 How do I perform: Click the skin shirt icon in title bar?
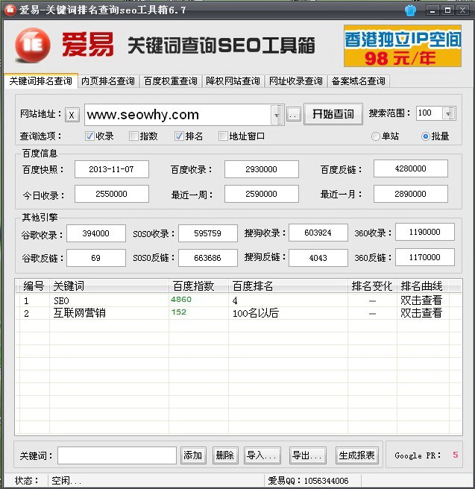click(x=410, y=10)
